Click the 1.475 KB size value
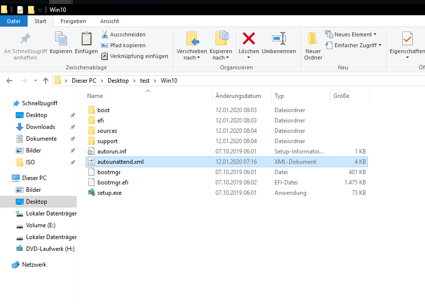Screen dimensions: 425x304 click(x=355, y=182)
